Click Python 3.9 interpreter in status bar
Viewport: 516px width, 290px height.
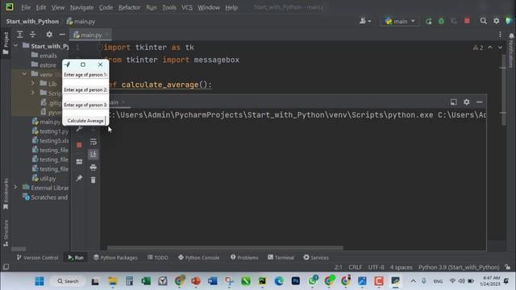click(x=459, y=267)
